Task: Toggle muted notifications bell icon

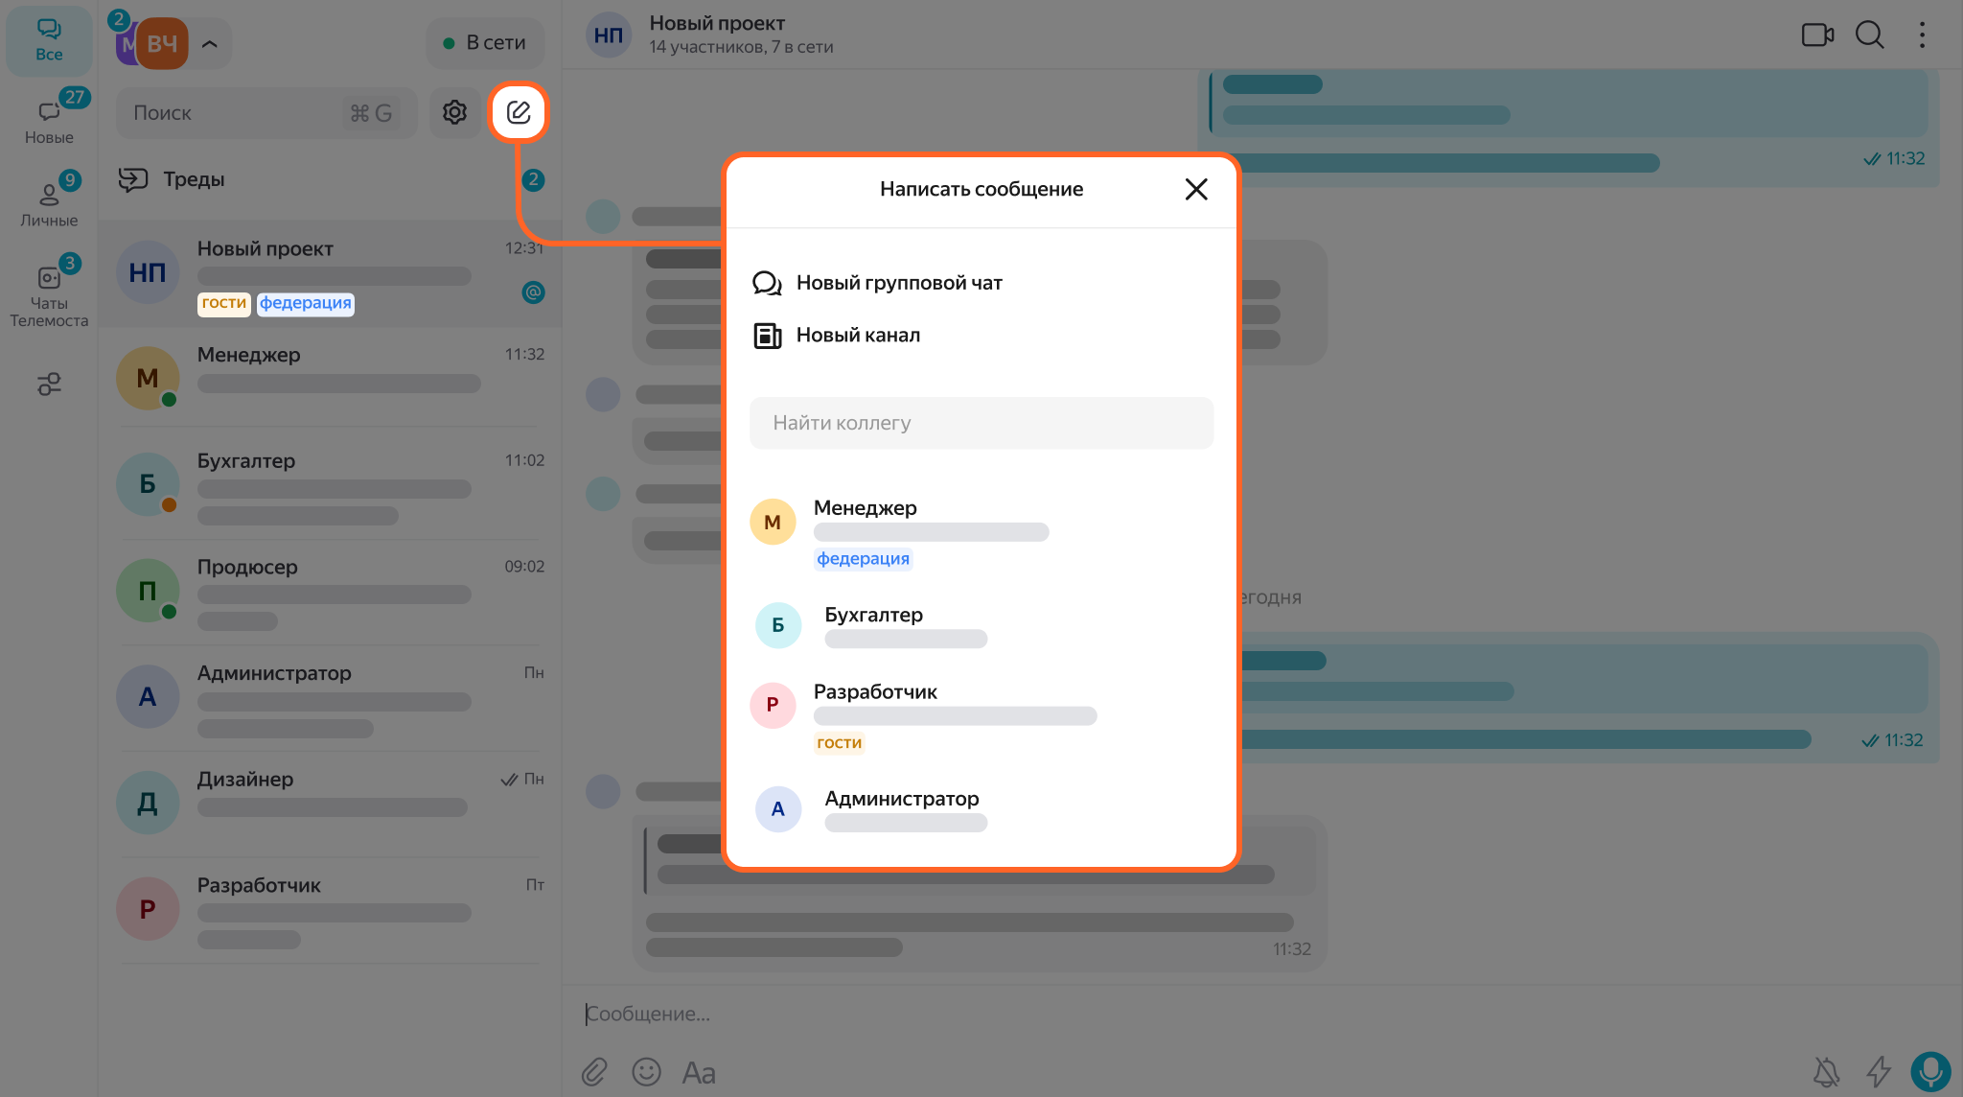Action: 1827,1071
